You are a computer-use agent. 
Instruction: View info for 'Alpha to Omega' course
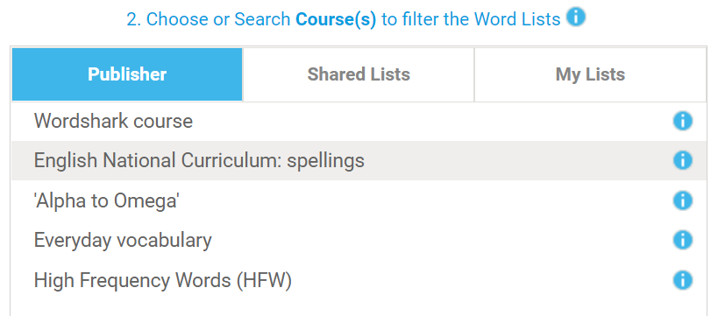coord(682,200)
